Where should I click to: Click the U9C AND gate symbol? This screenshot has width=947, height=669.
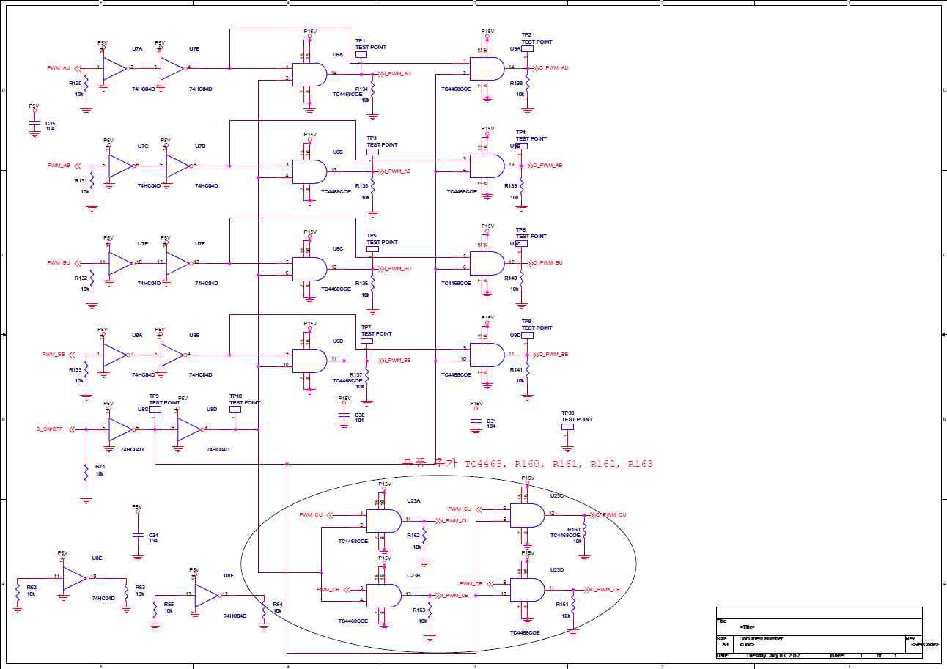[487, 263]
